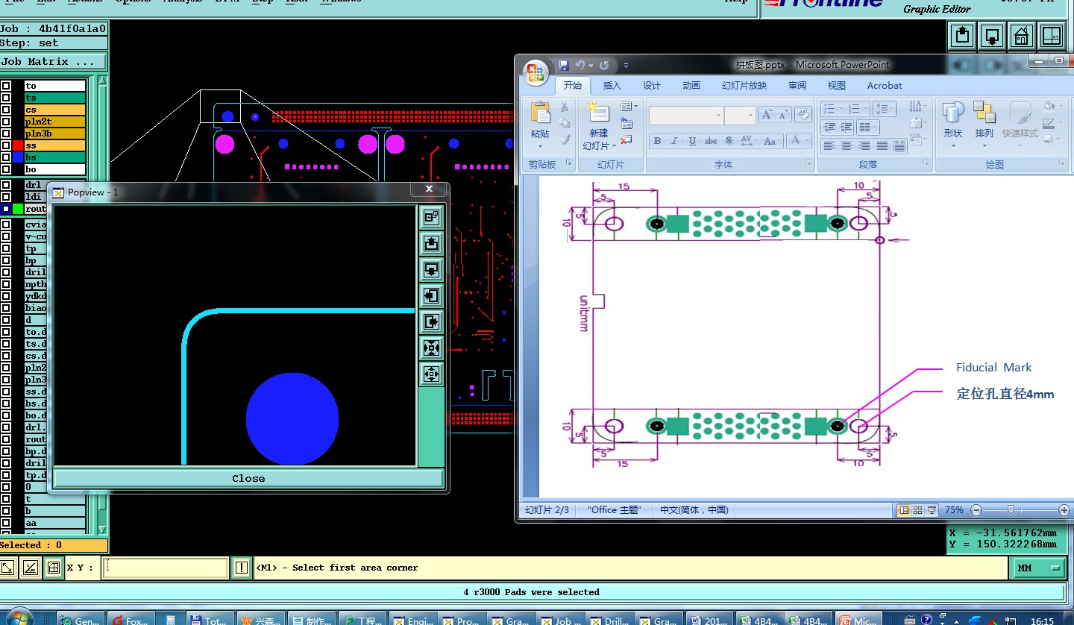Click Popview pan up icon
The height and width of the screenshot is (625, 1074).
(431, 244)
